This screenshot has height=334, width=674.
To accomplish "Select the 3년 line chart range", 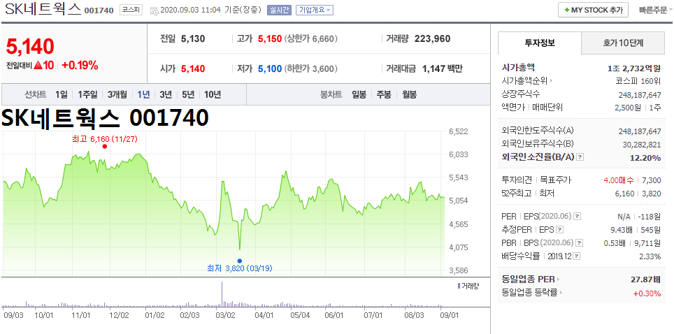I will (166, 94).
